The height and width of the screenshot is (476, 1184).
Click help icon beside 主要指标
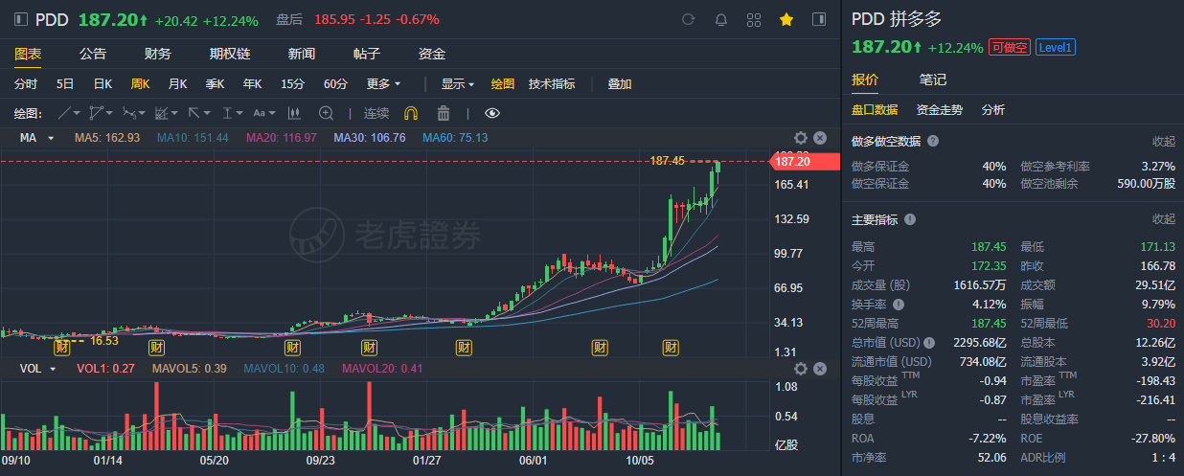pos(910,219)
